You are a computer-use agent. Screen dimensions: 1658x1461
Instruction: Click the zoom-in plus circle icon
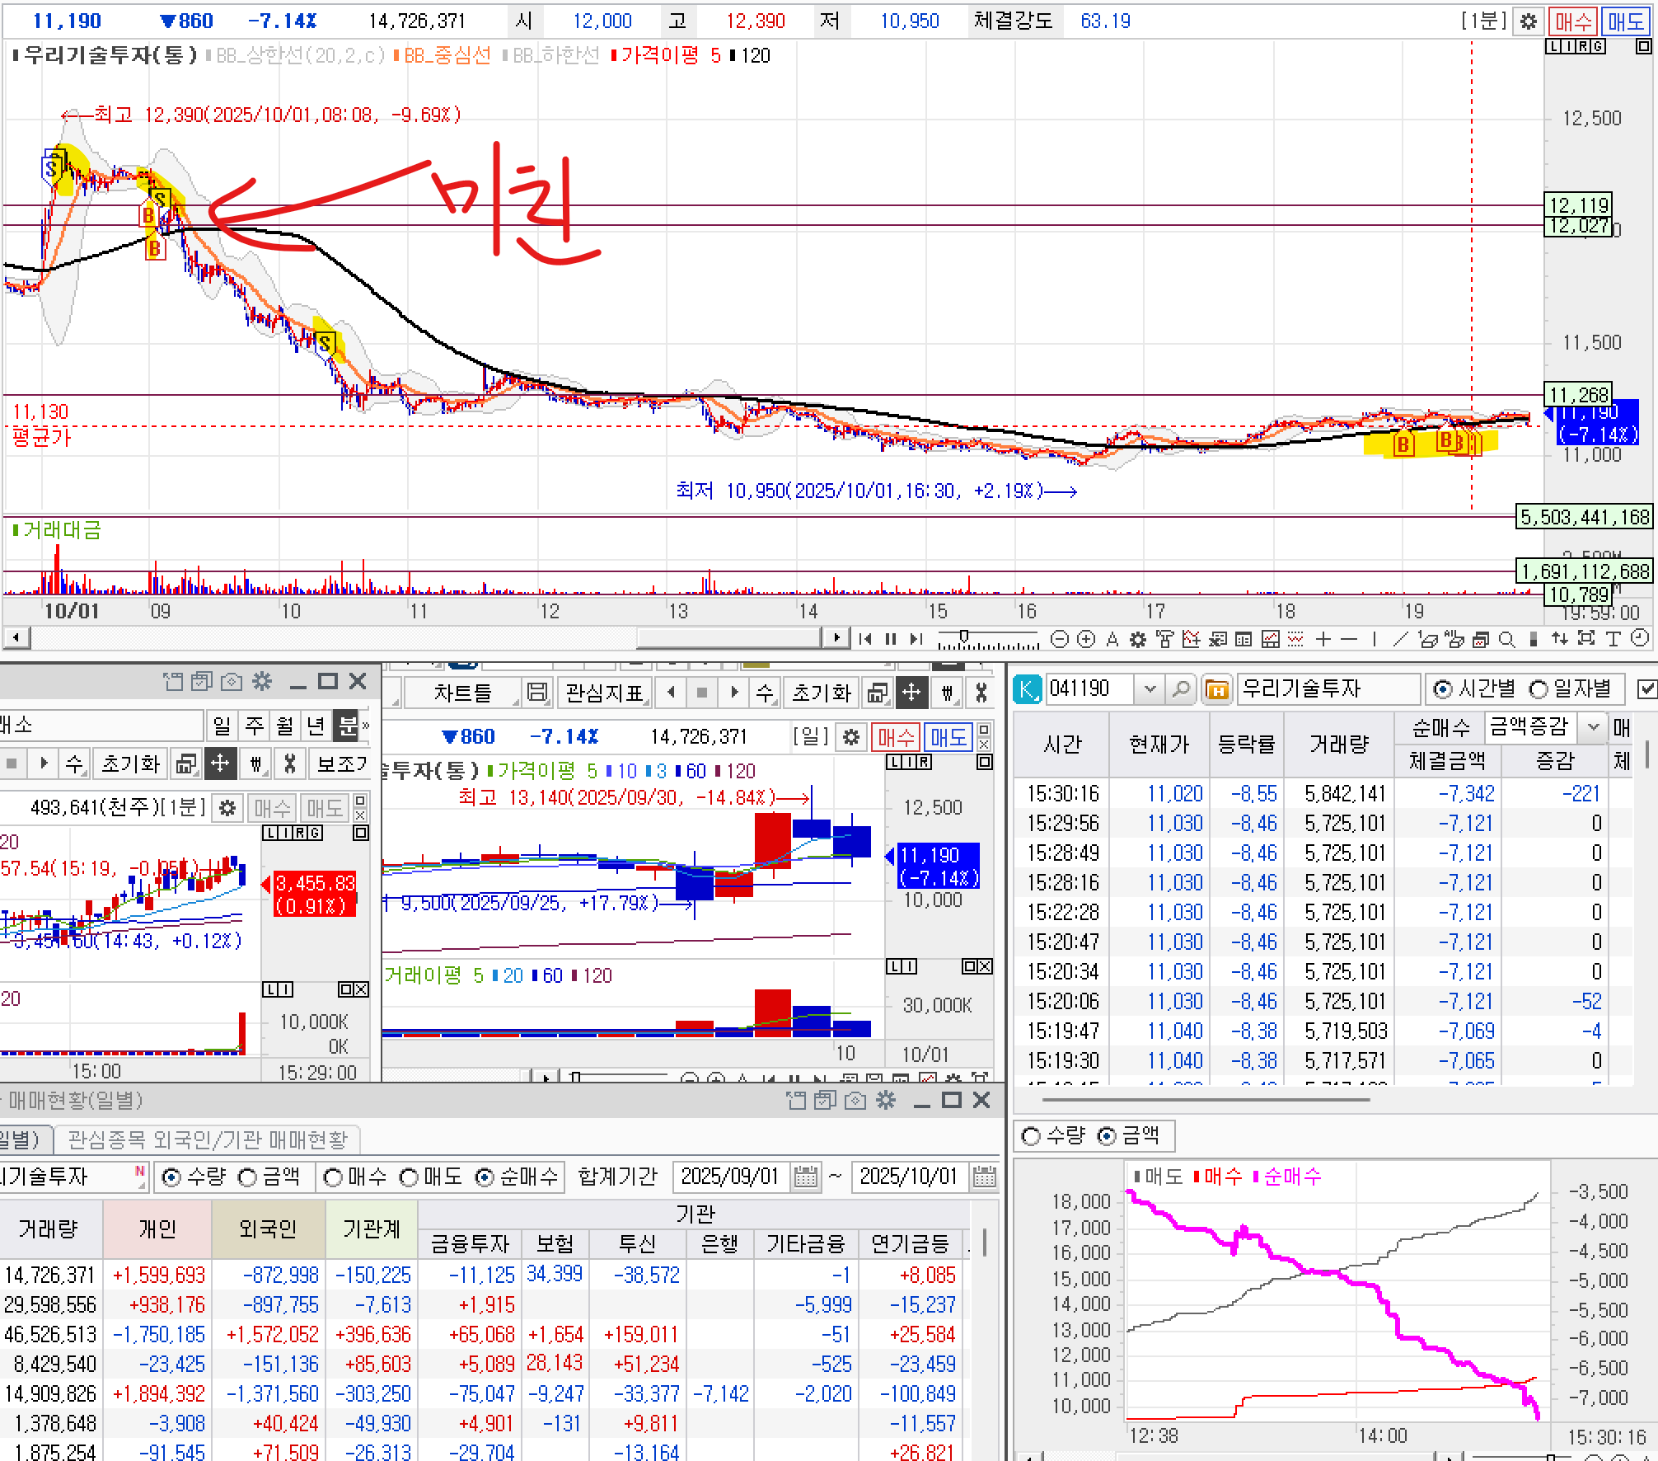tap(1086, 639)
